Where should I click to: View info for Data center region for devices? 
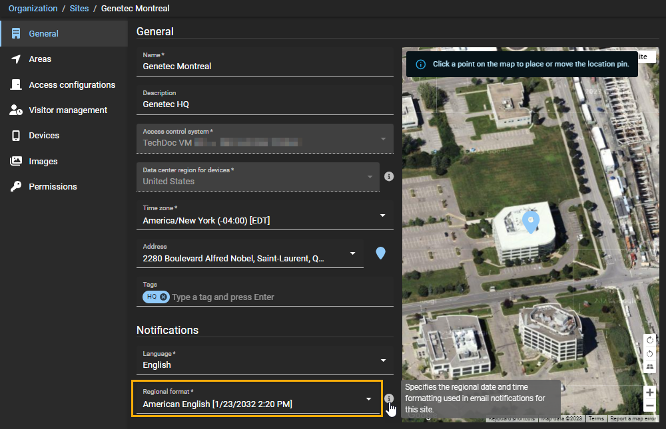[x=389, y=176]
